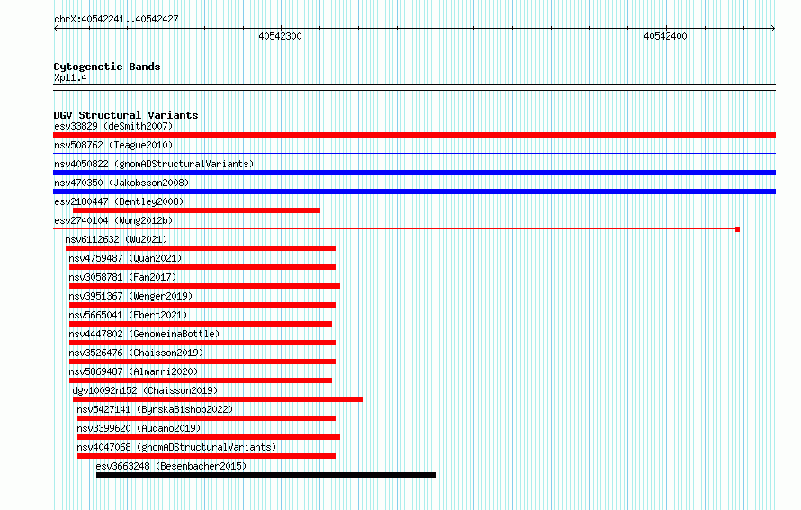Open the nsv3951367 (Wenger2019) label
Viewport: 801px width, 510px height.
click(130, 296)
